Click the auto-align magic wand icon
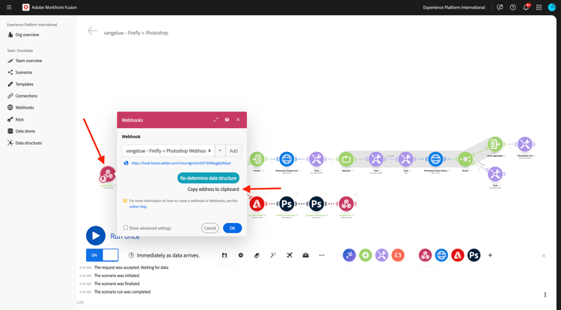This screenshot has width=561, height=310. 273,255
